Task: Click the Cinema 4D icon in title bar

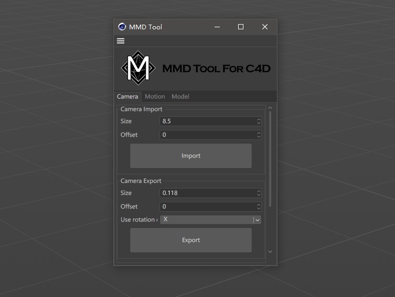Action: click(122, 27)
